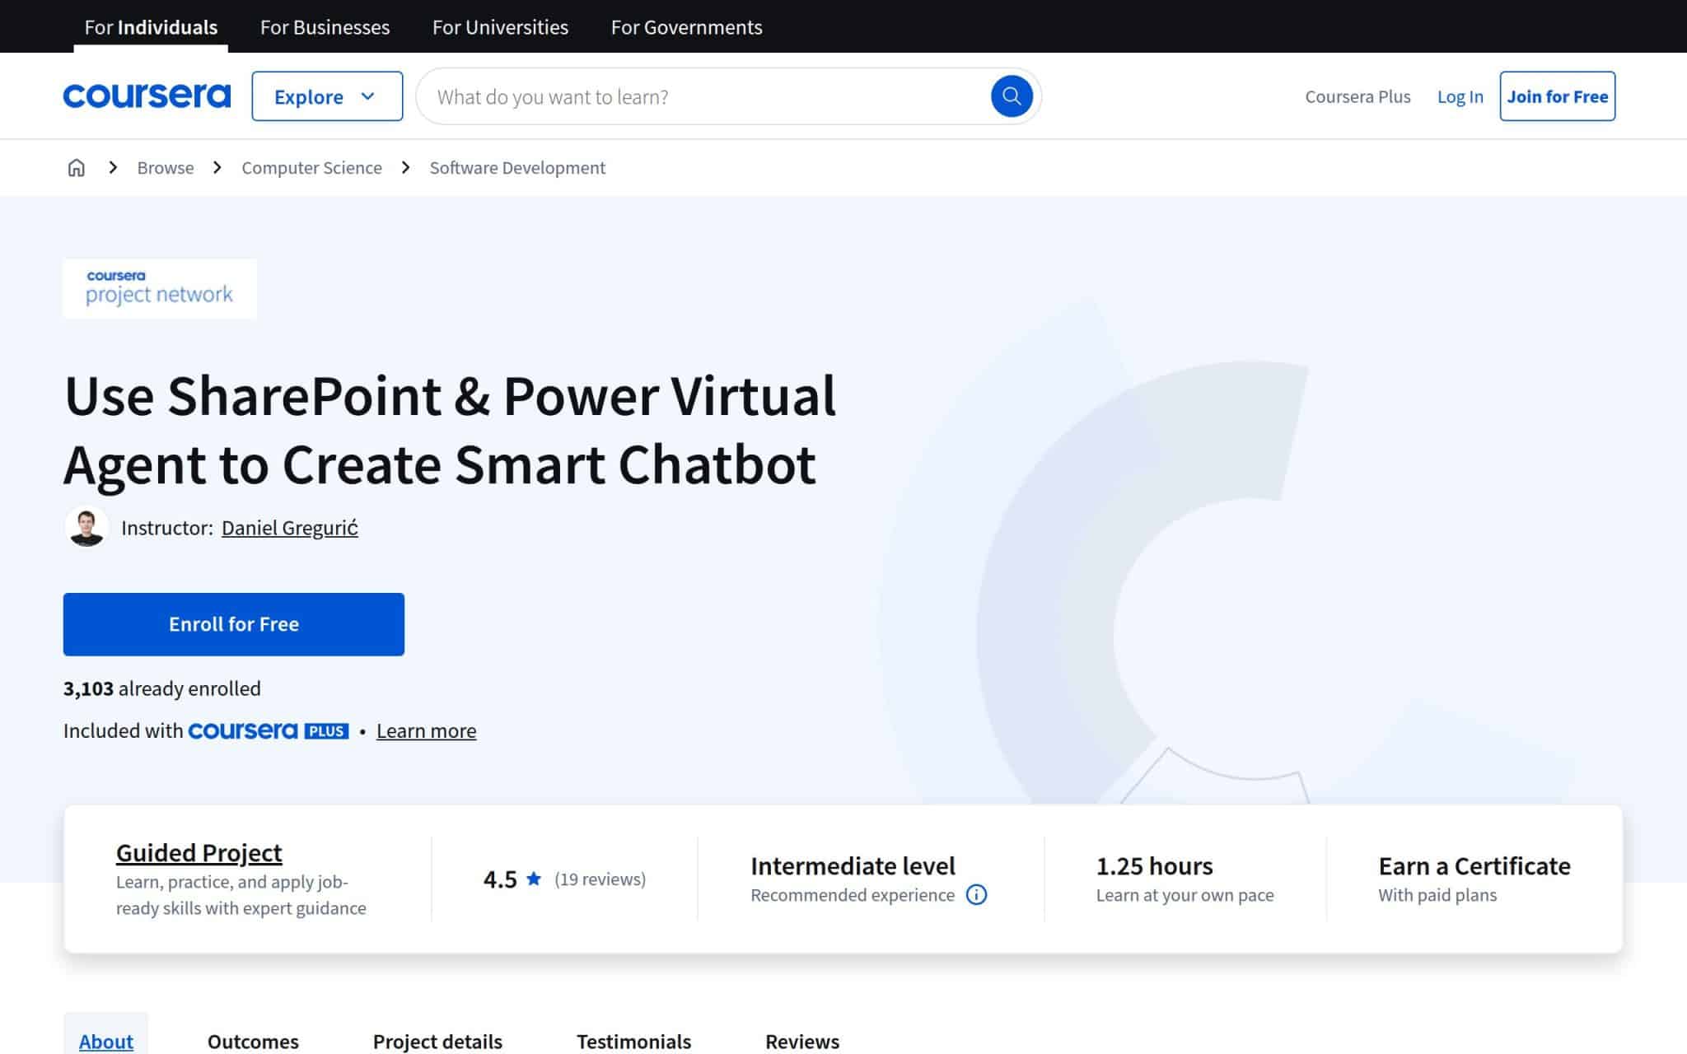Click the Coursera Plus logo beside Included with

coord(269,731)
